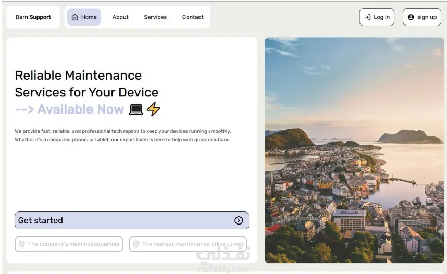Click the Log in text

382,17
